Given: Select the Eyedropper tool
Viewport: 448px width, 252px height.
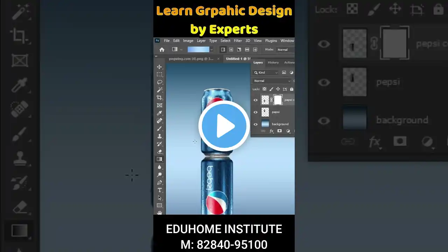Looking at the screenshot, I should (x=160, y=113).
